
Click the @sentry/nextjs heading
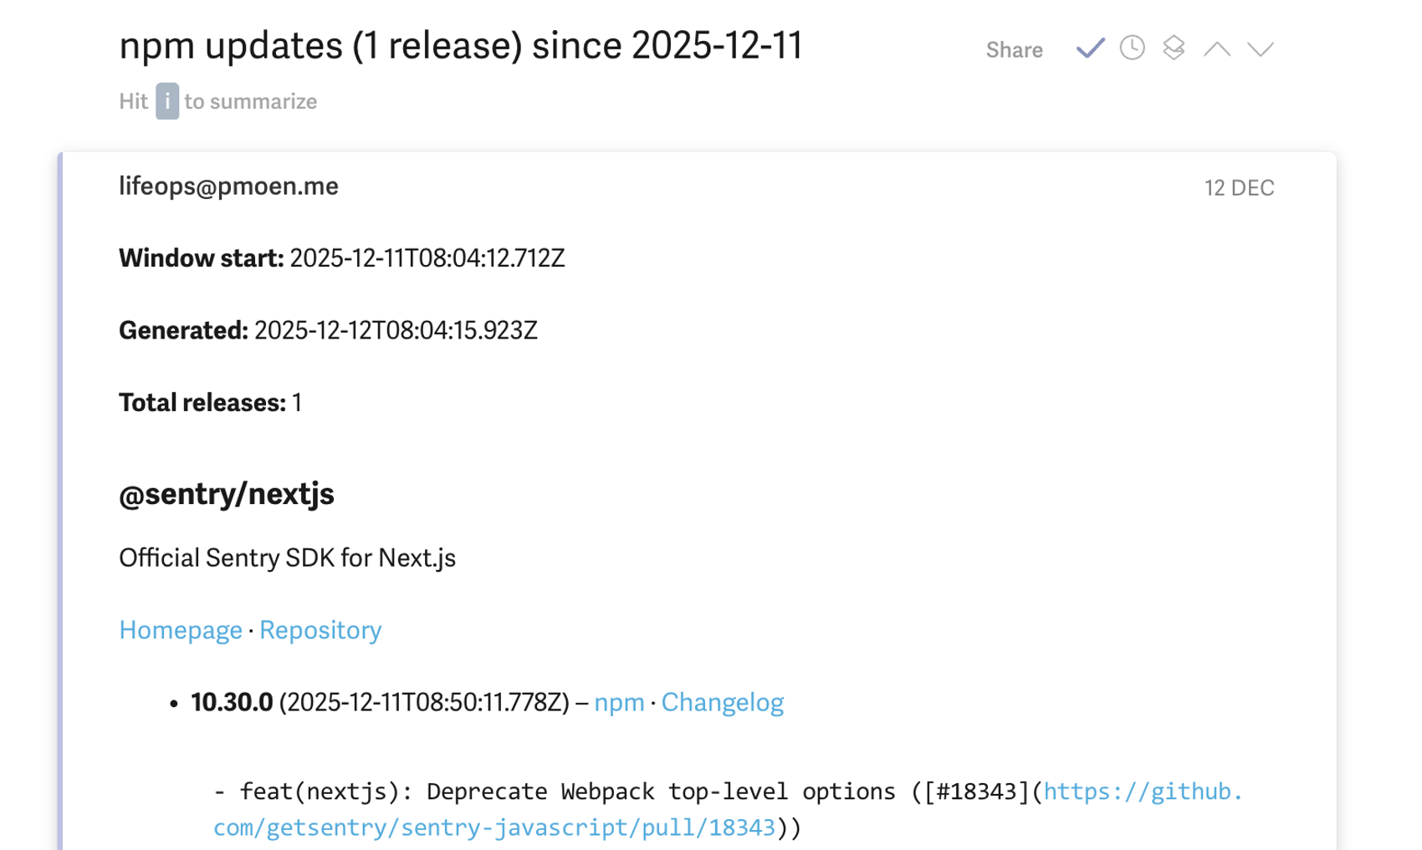(x=227, y=494)
